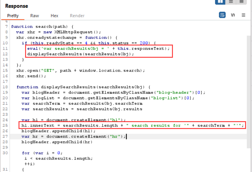Toggle the \n non-printable characters display
The image size is (252, 172).
pos(233,15)
